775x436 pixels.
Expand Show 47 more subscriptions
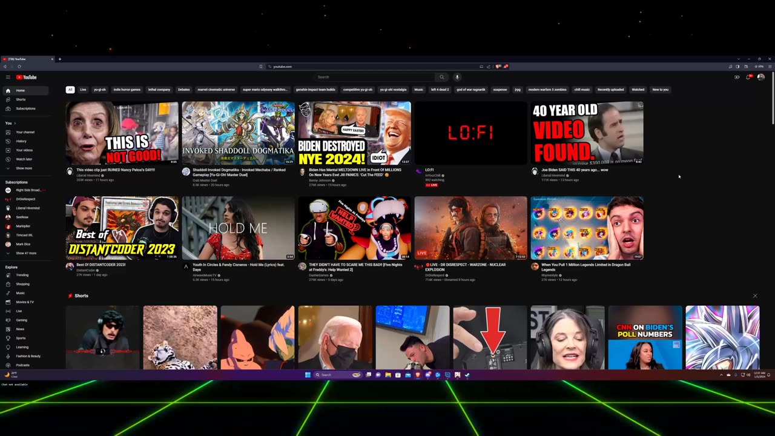click(x=26, y=253)
